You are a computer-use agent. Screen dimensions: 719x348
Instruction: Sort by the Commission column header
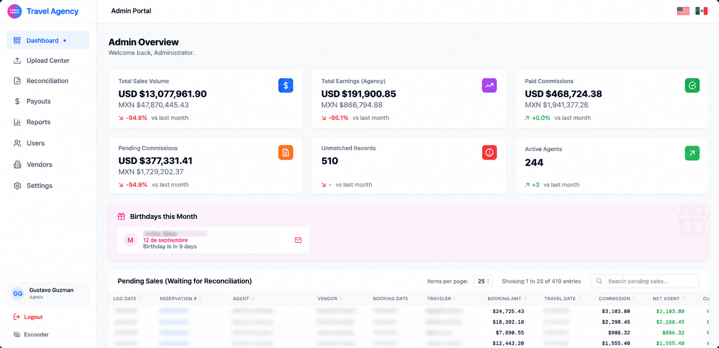click(x=617, y=299)
